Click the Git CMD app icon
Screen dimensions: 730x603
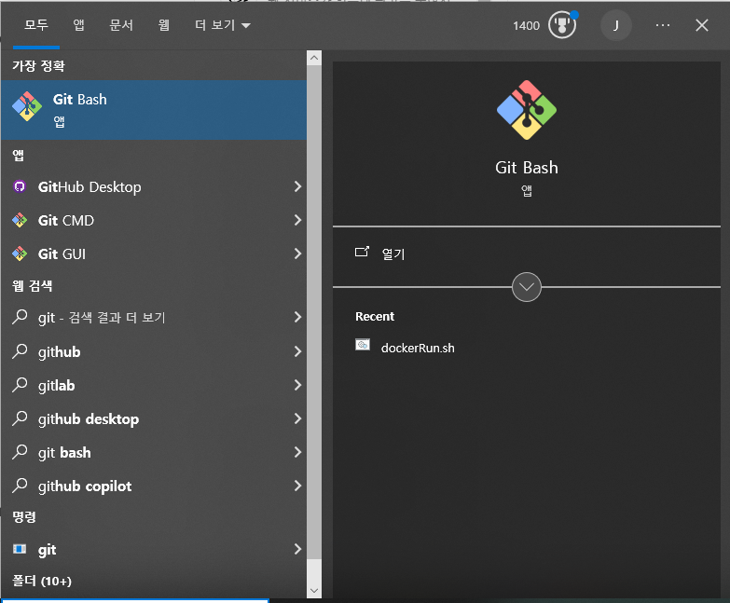(20, 220)
